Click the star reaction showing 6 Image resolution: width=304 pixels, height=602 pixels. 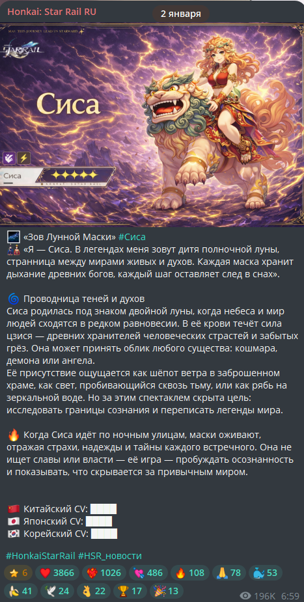19,573
